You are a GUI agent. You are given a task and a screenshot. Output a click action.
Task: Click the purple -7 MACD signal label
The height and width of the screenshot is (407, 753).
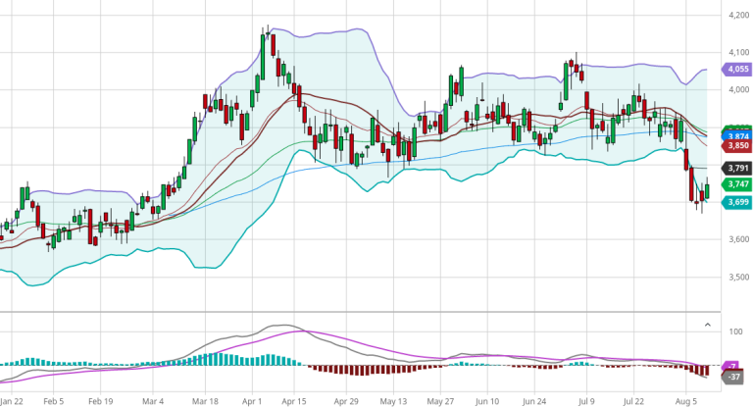733,366
